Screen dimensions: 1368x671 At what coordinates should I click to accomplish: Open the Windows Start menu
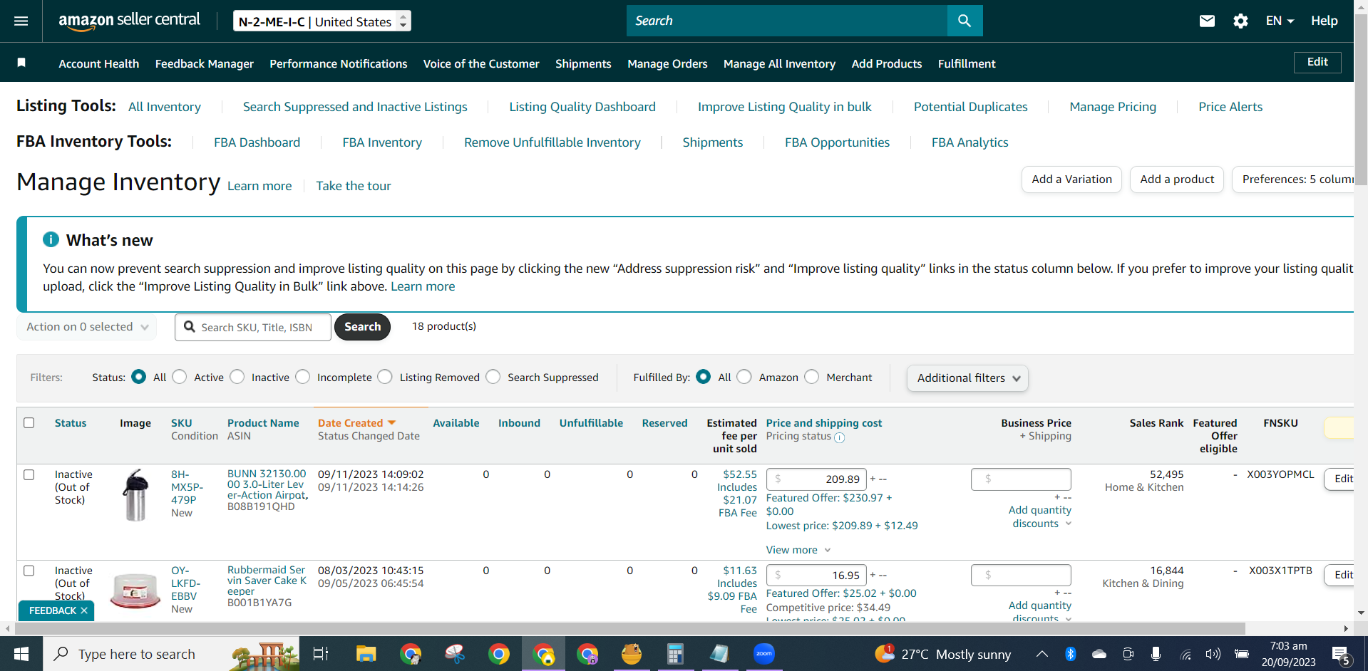point(21,654)
